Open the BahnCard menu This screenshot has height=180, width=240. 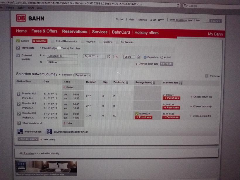pyautogui.click(x=121, y=32)
